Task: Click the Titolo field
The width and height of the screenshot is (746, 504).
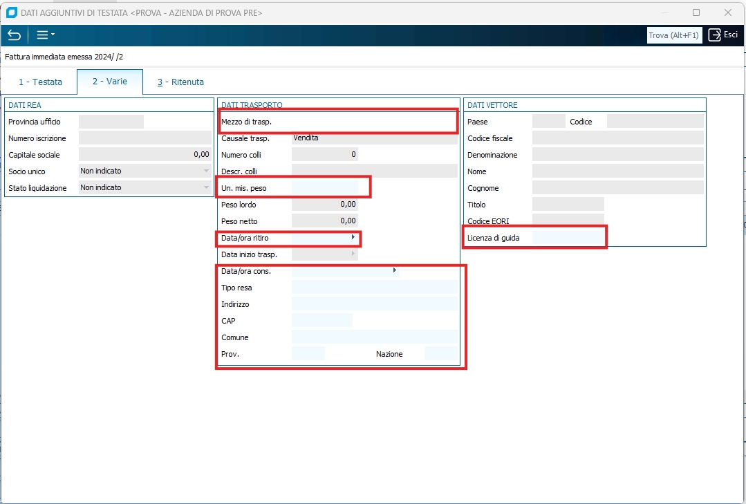Action: coord(568,204)
